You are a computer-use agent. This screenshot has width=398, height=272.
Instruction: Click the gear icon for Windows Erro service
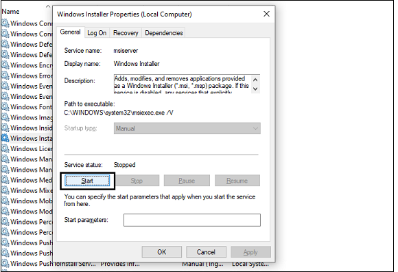click(5, 76)
